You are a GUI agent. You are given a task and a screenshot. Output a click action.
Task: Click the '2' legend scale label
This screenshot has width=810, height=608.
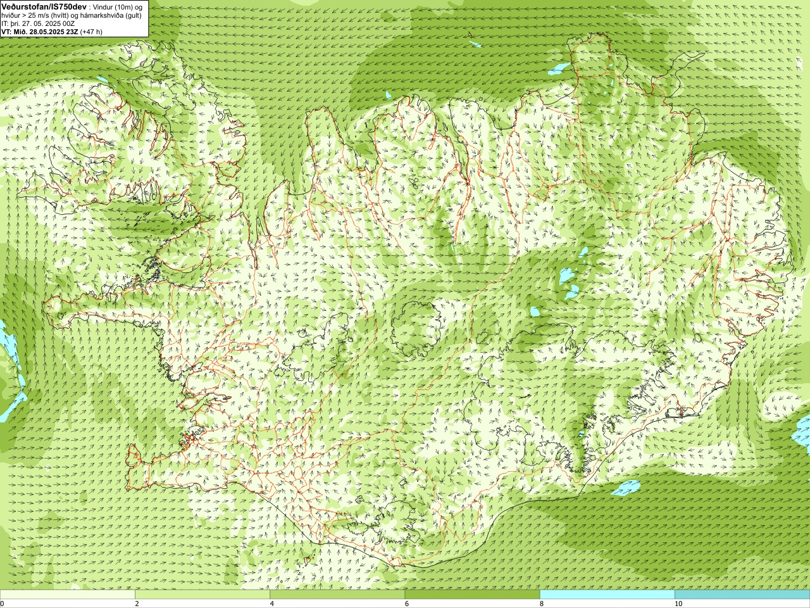pyautogui.click(x=137, y=604)
